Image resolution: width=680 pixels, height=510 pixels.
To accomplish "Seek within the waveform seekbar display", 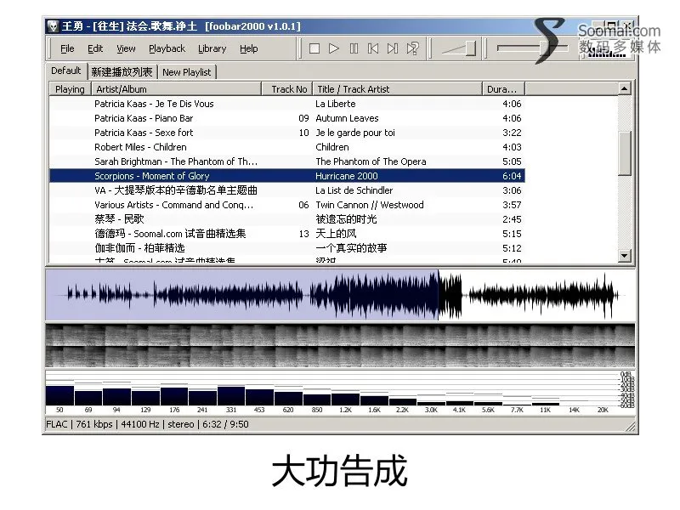I will [340, 295].
